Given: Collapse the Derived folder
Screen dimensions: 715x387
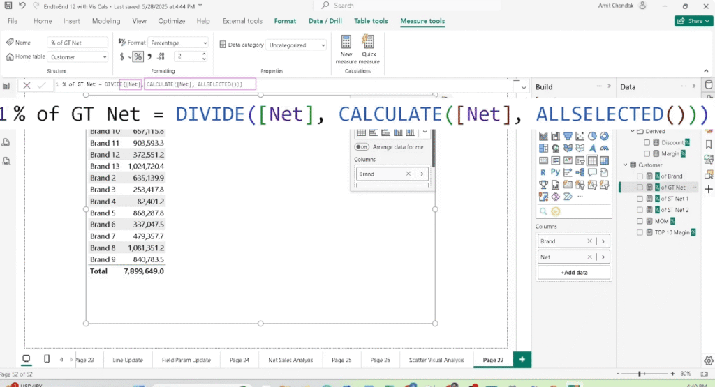Looking at the screenshot, I should [633, 131].
